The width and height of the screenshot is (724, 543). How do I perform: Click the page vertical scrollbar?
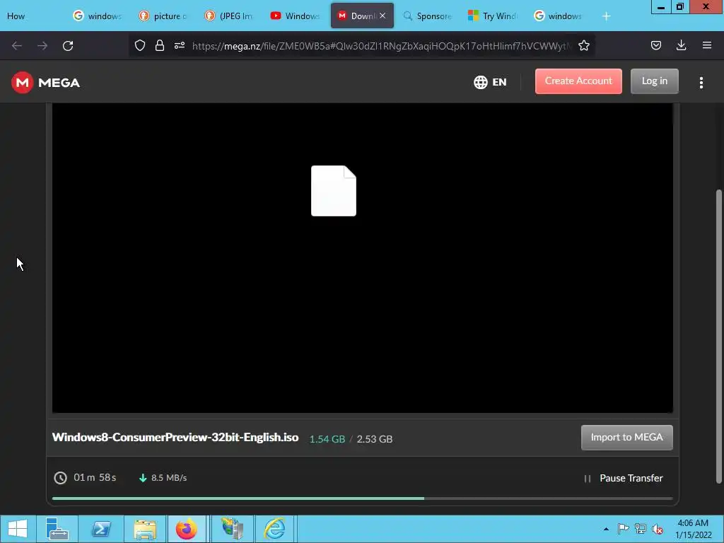[718, 337]
